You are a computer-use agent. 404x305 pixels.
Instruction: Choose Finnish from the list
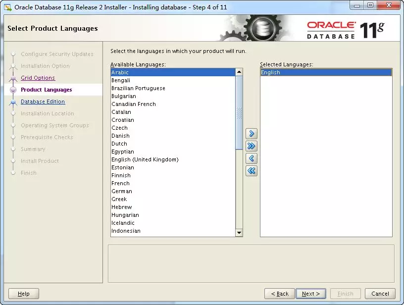coord(173,175)
